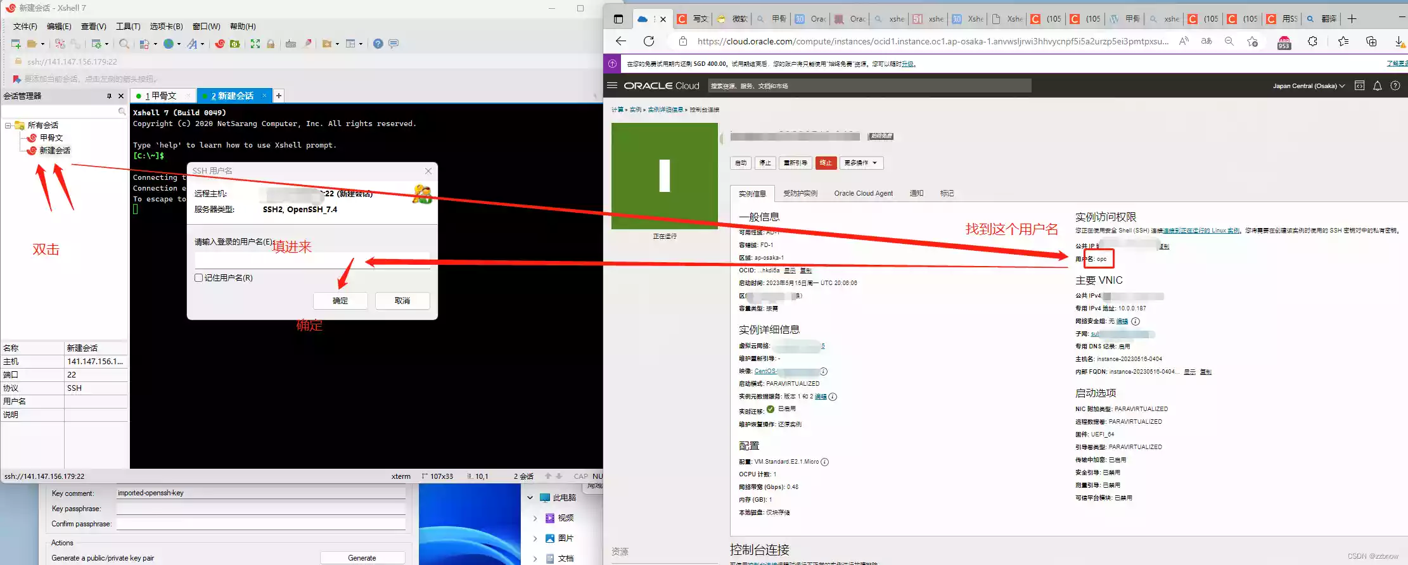
Task: Click 确定 button in SSH username dialog
Action: [x=340, y=300]
